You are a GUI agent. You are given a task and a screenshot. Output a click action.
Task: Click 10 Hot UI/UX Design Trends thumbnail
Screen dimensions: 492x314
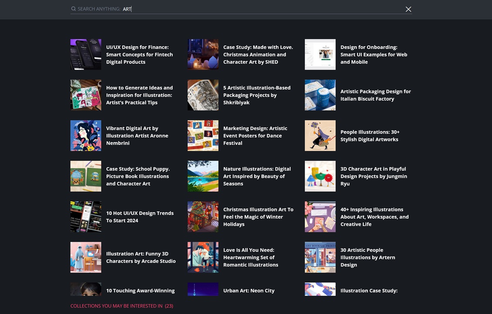click(86, 217)
